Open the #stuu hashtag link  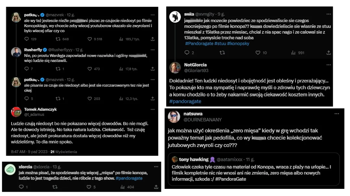click(x=220, y=43)
